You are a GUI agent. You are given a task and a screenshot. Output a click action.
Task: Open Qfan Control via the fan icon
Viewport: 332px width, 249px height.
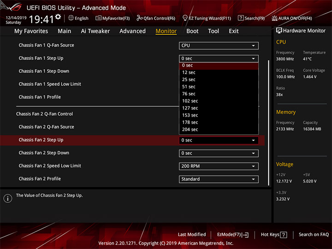tap(139, 18)
